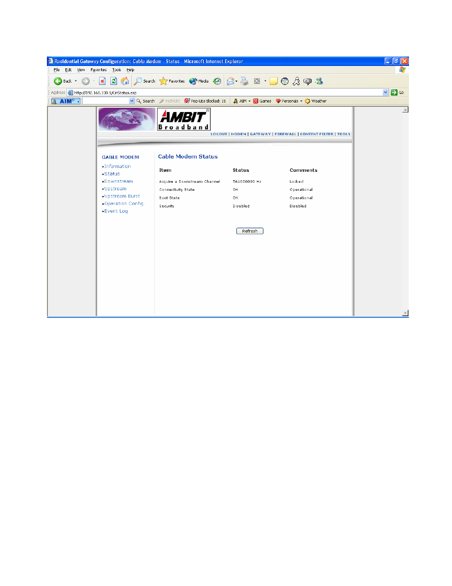The width and height of the screenshot is (452, 586).
Task: Open the Media panel icon
Action: tap(199, 81)
